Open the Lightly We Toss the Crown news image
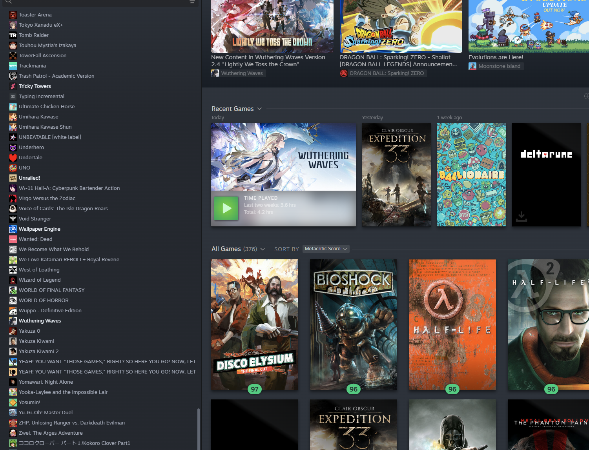Image resolution: width=589 pixels, height=450 pixels. coord(272,26)
